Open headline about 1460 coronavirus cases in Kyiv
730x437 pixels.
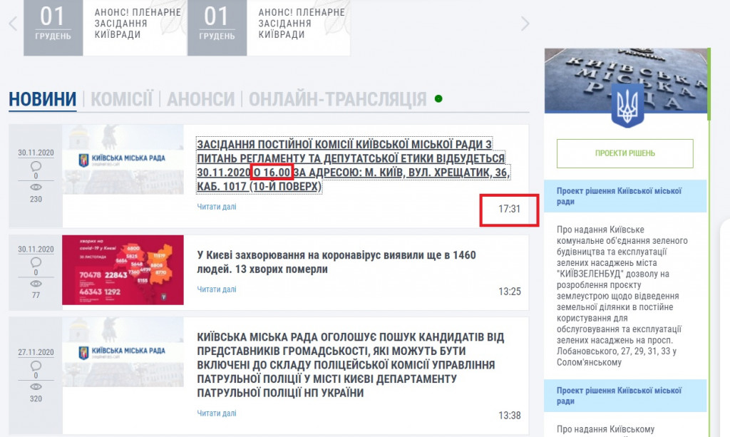click(336, 262)
